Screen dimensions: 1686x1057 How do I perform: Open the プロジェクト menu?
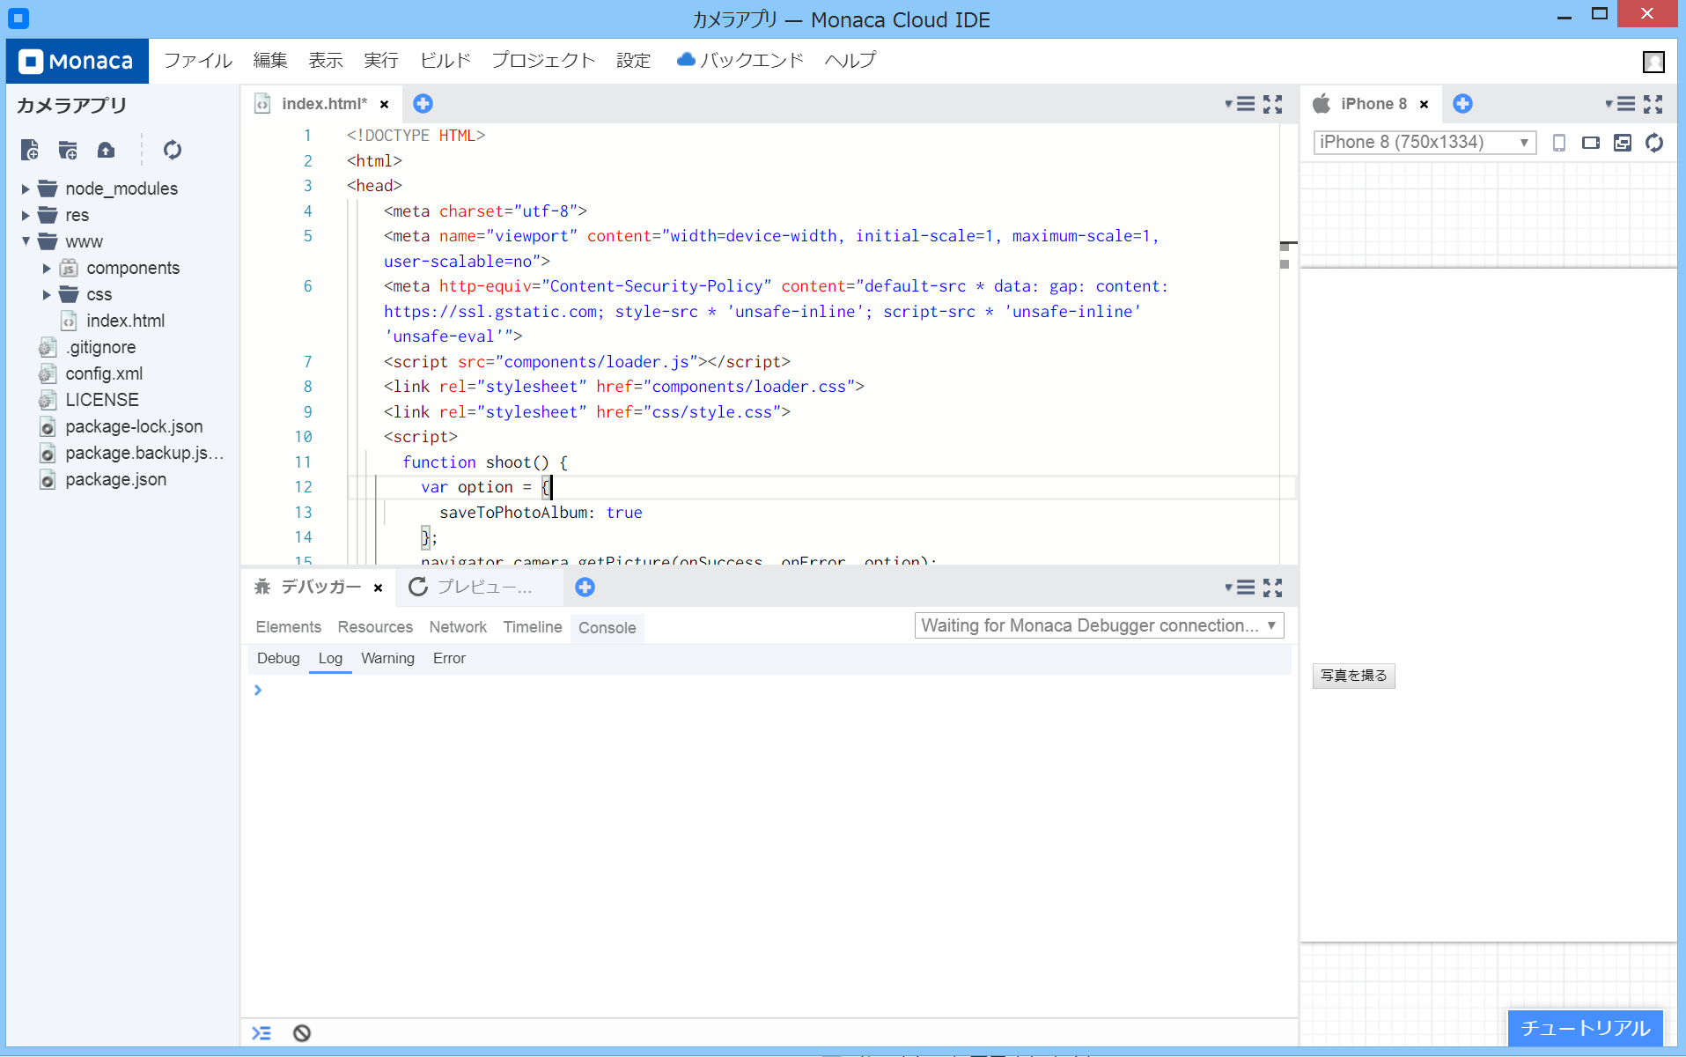coord(543,61)
